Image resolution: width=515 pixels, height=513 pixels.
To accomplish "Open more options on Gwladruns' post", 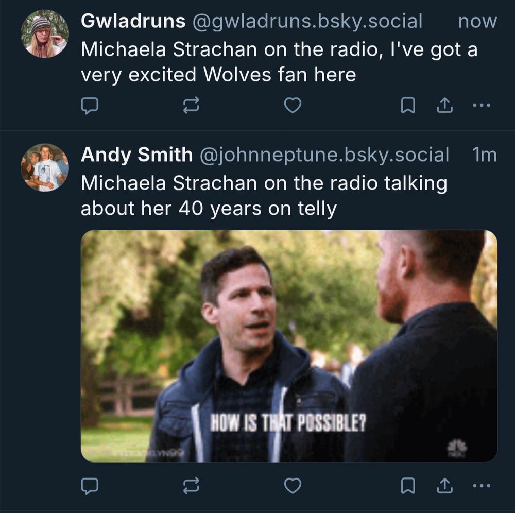I will (481, 106).
